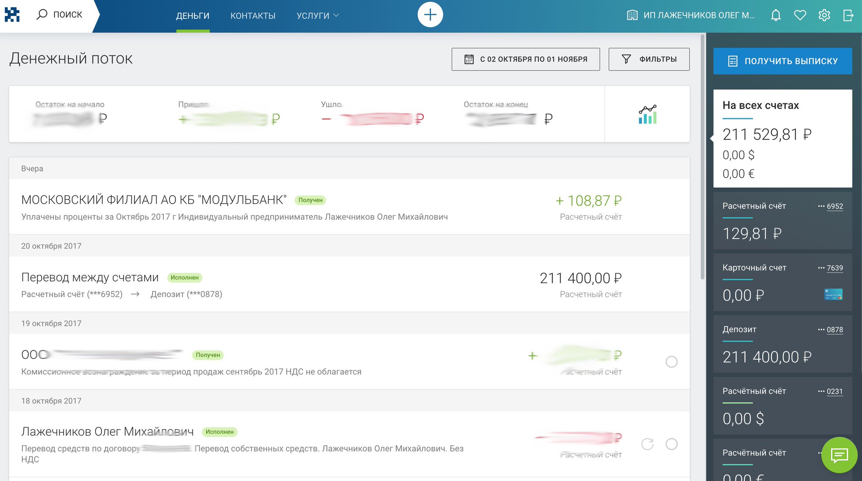Open the search field magnifier

(x=42, y=14)
